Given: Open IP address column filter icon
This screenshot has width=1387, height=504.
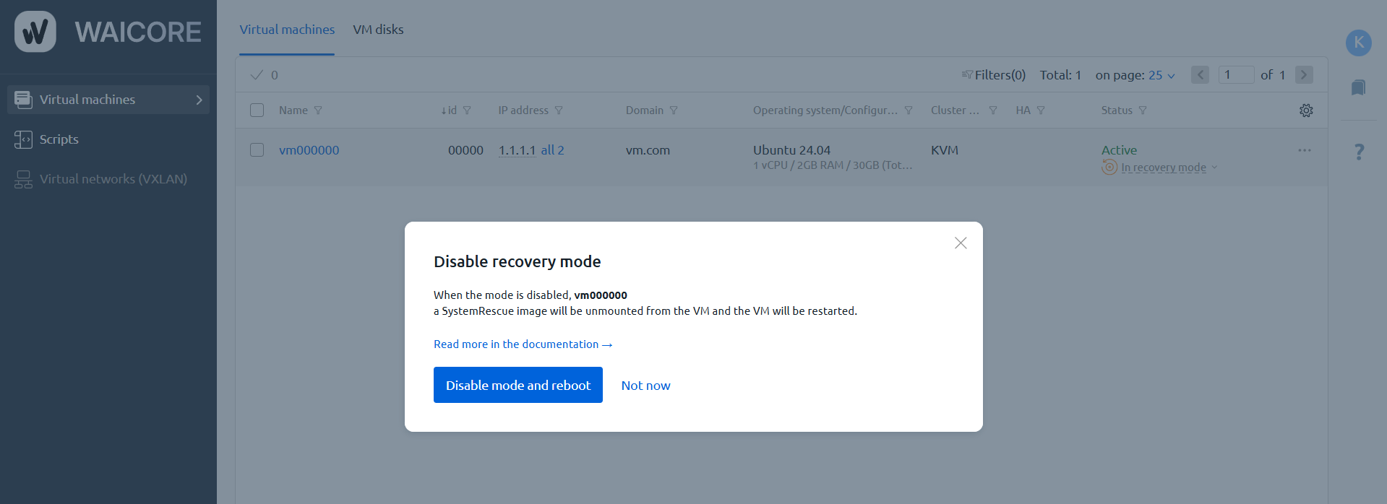Looking at the screenshot, I should tap(559, 110).
